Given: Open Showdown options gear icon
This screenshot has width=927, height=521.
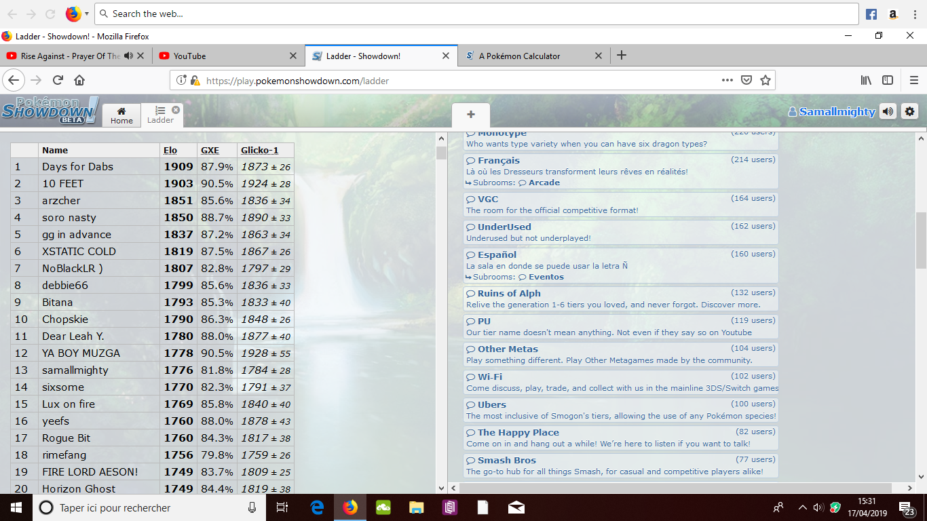Looking at the screenshot, I should click(910, 111).
